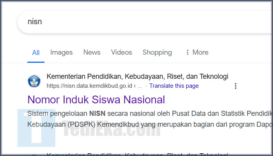The width and height of the screenshot is (273, 156).
Task: Click the Kemdikbud favicon on first result
Action: (x=34, y=81)
